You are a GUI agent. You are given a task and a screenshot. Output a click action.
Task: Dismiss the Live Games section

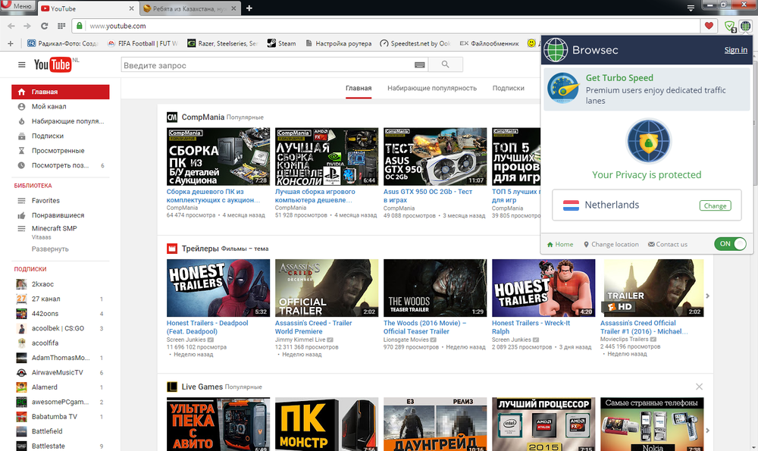699,387
